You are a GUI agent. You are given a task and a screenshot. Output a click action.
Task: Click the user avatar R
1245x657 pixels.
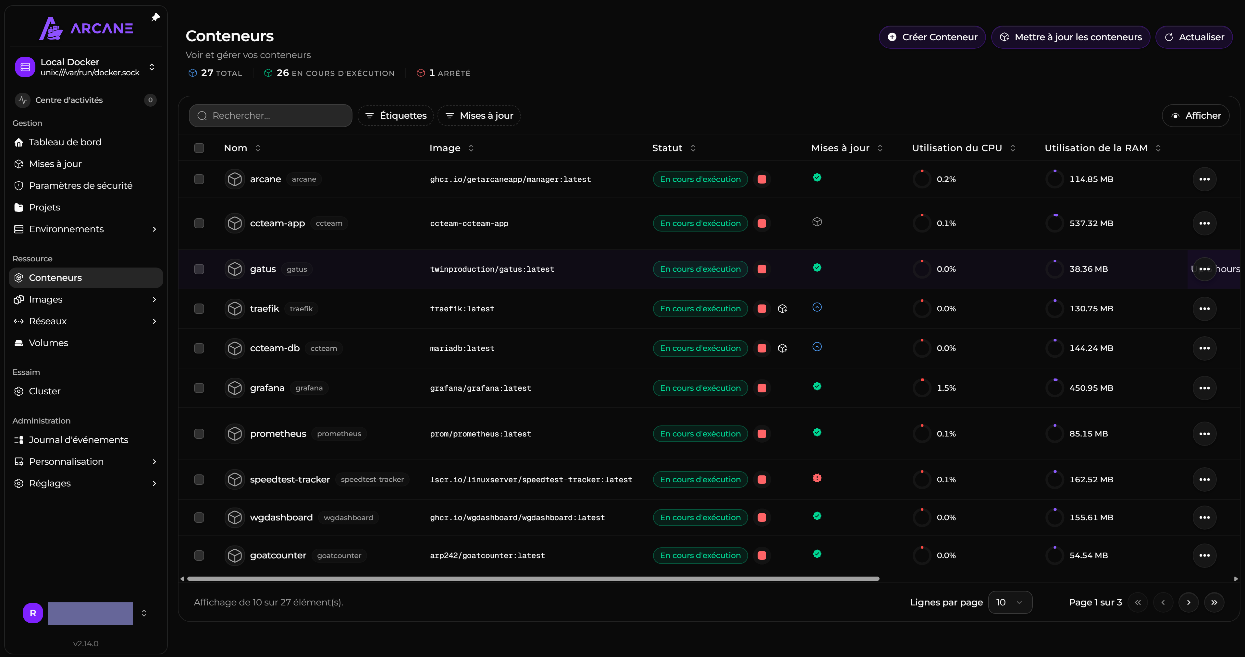click(33, 613)
